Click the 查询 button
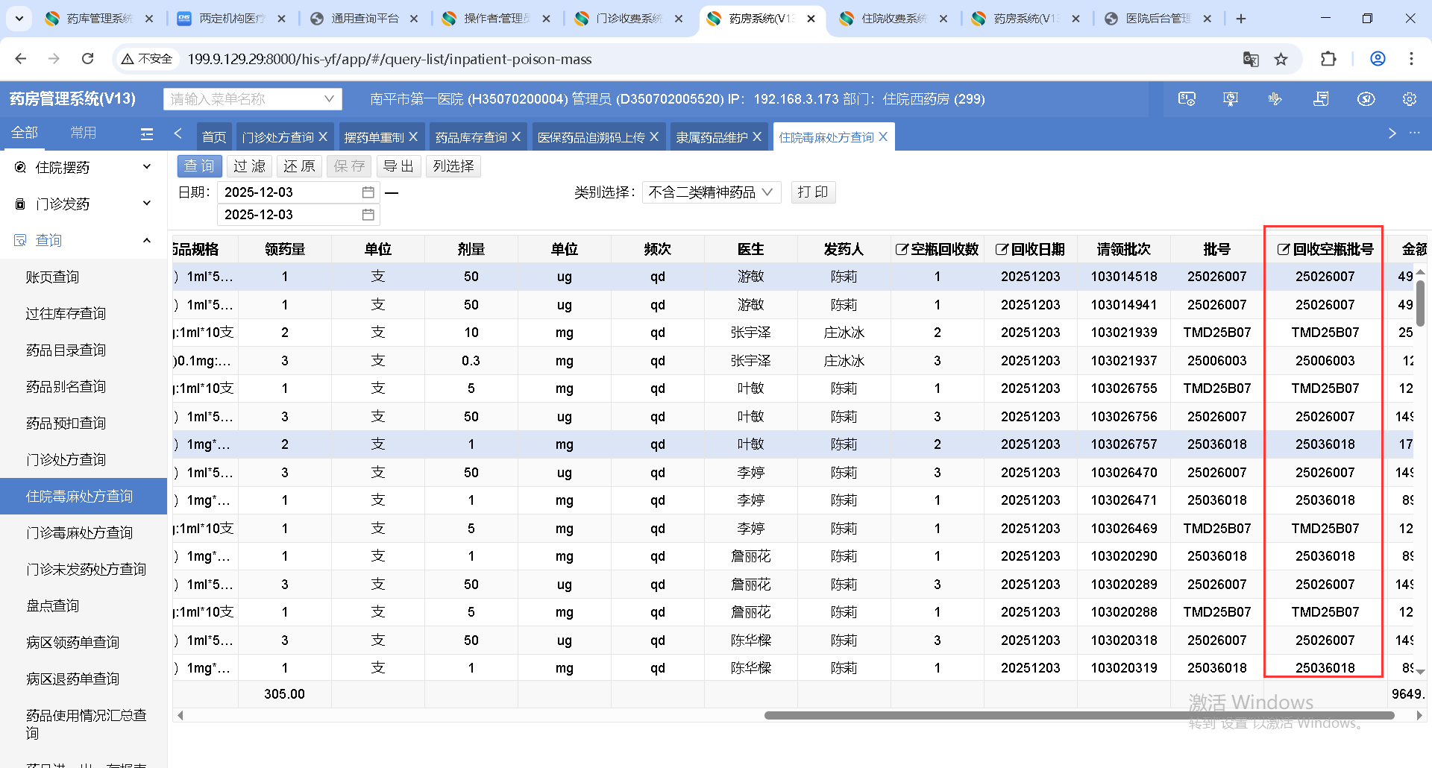Image resolution: width=1432 pixels, height=768 pixels. (199, 166)
